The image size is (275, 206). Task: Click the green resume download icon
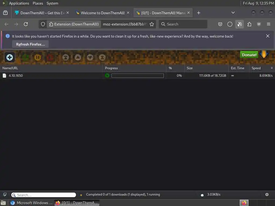click(26, 57)
